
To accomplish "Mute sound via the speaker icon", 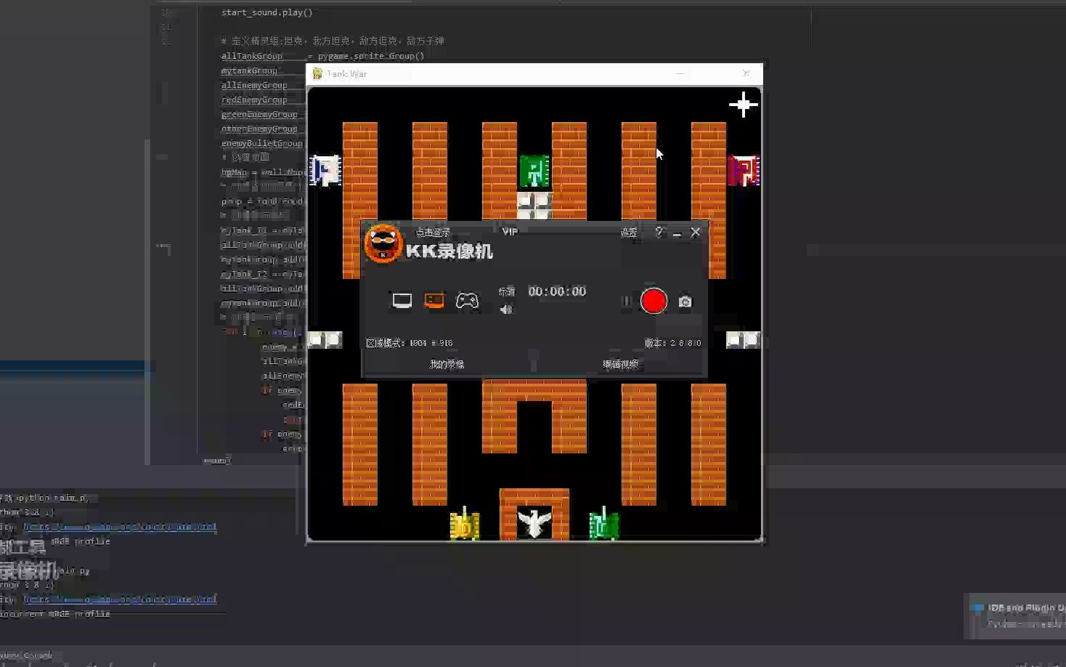I will pos(506,310).
